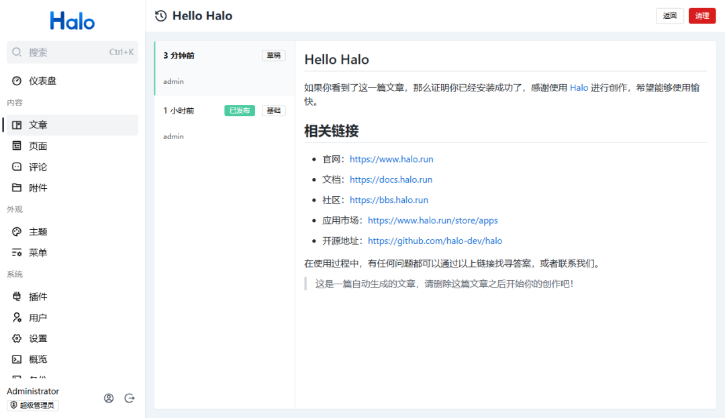Click the comments speech bubble icon
The image size is (725, 418).
[x=17, y=167]
